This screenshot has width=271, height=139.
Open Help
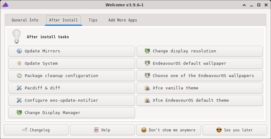coord(102,130)
